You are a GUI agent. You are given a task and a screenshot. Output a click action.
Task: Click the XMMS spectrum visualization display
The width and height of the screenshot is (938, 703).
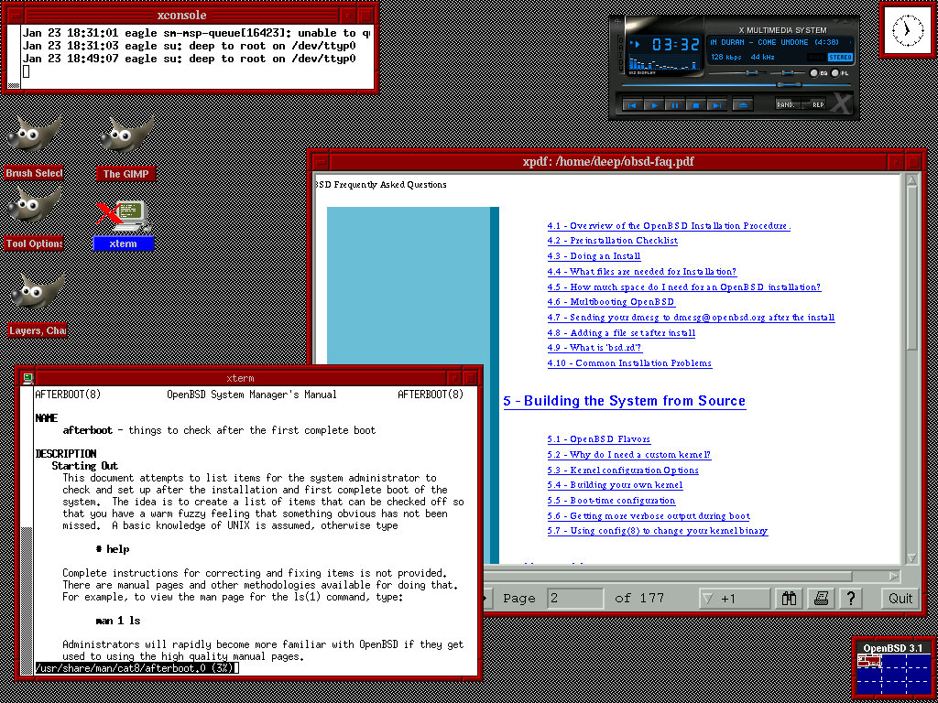coord(665,63)
